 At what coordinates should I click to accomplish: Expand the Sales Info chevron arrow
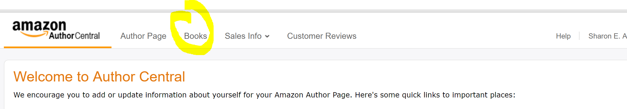[267, 36]
